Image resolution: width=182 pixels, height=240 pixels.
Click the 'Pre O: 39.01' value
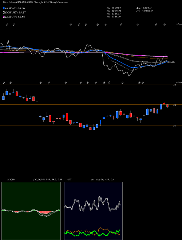point(114,8)
